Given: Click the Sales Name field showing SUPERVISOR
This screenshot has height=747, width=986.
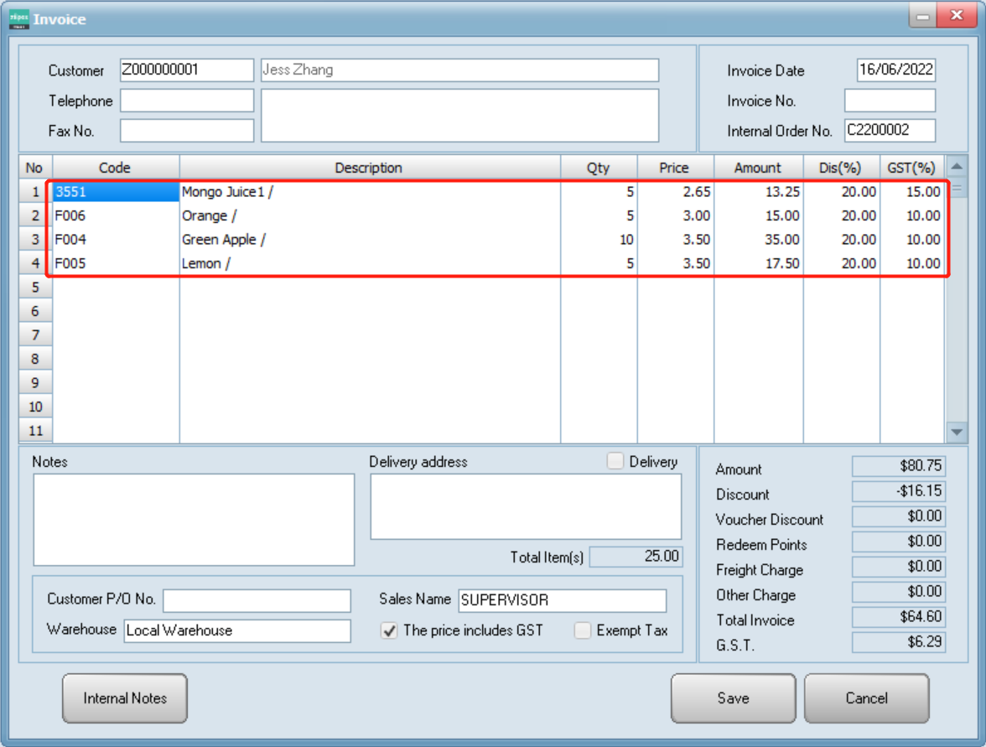Looking at the screenshot, I should coord(560,600).
